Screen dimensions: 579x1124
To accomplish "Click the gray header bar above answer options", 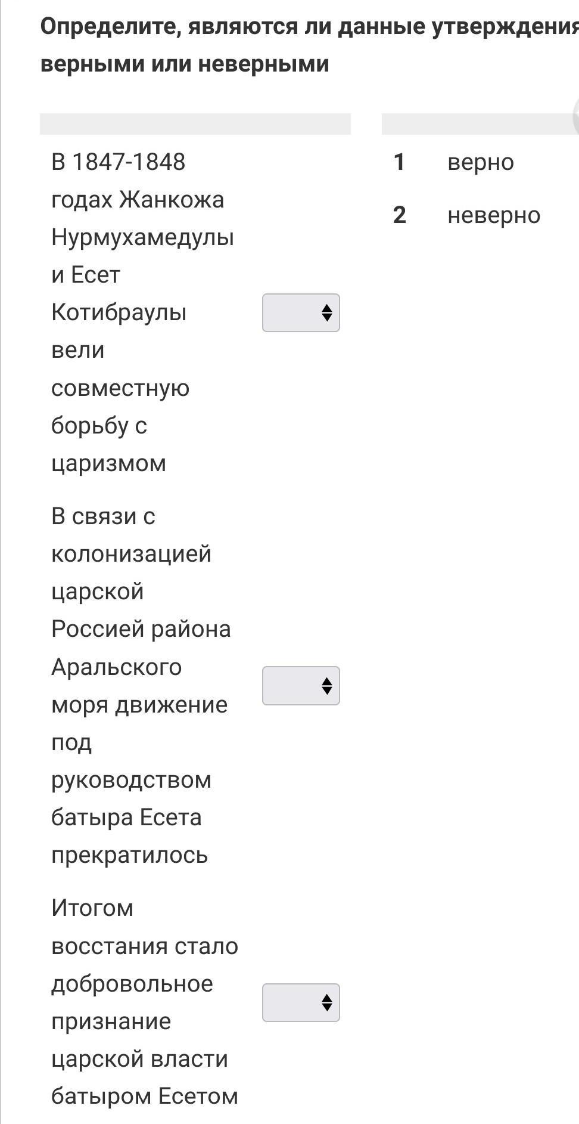I will tap(477, 124).
